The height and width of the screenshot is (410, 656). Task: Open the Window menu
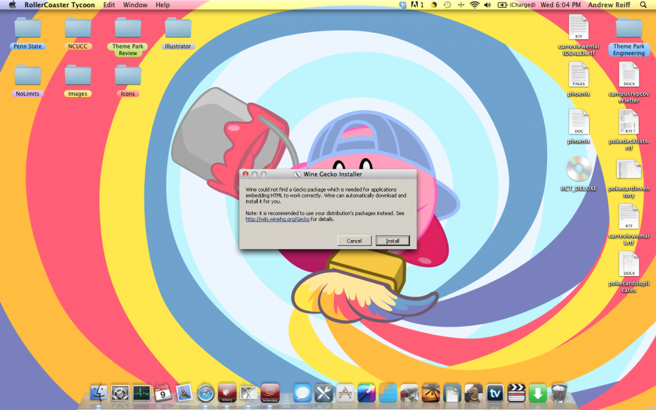click(135, 5)
